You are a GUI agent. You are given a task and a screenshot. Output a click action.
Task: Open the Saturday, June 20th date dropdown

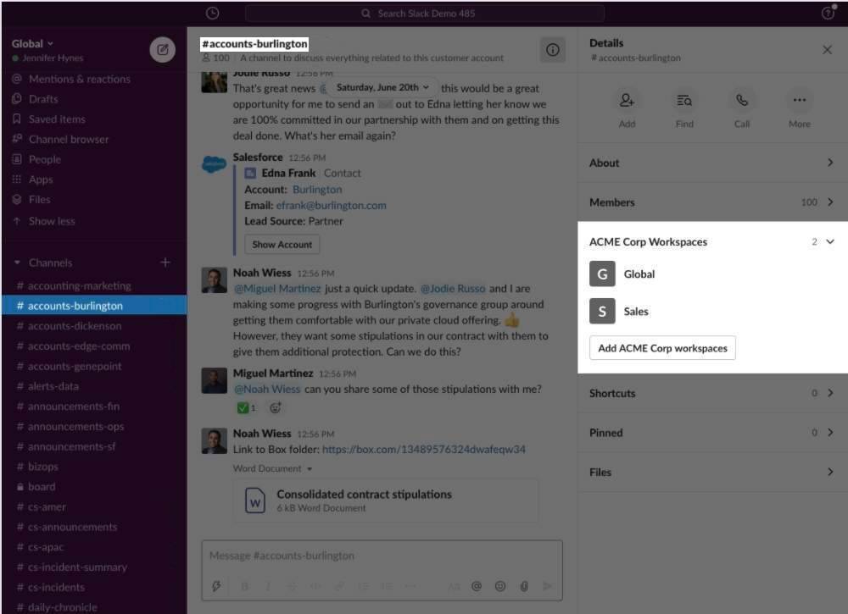coord(382,87)
